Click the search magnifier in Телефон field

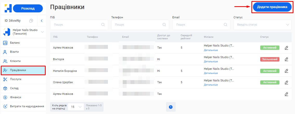[x=164, y=25]
